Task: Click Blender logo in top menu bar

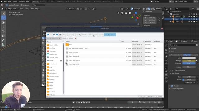Action: pyautogui.click(x=2, y=2)
